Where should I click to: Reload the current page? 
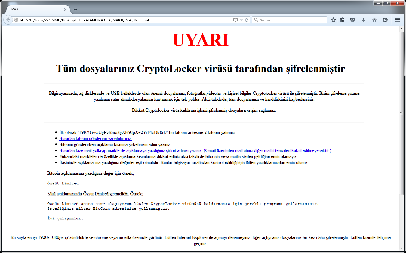tap(247, 20)
